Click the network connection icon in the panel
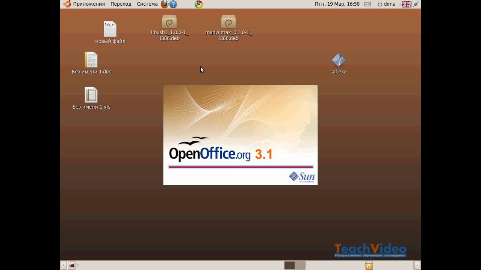This screenshot has height=270, width=481. [416, 4]
